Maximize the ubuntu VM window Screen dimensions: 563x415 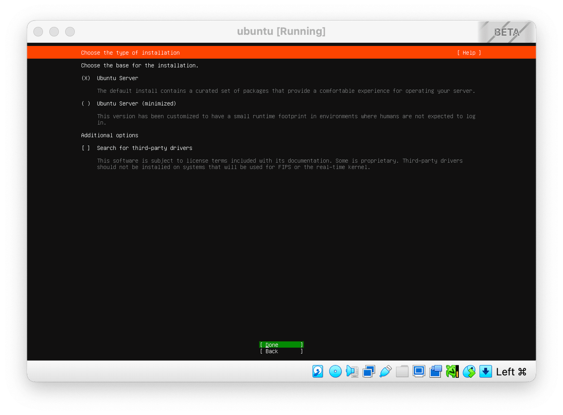70,31
